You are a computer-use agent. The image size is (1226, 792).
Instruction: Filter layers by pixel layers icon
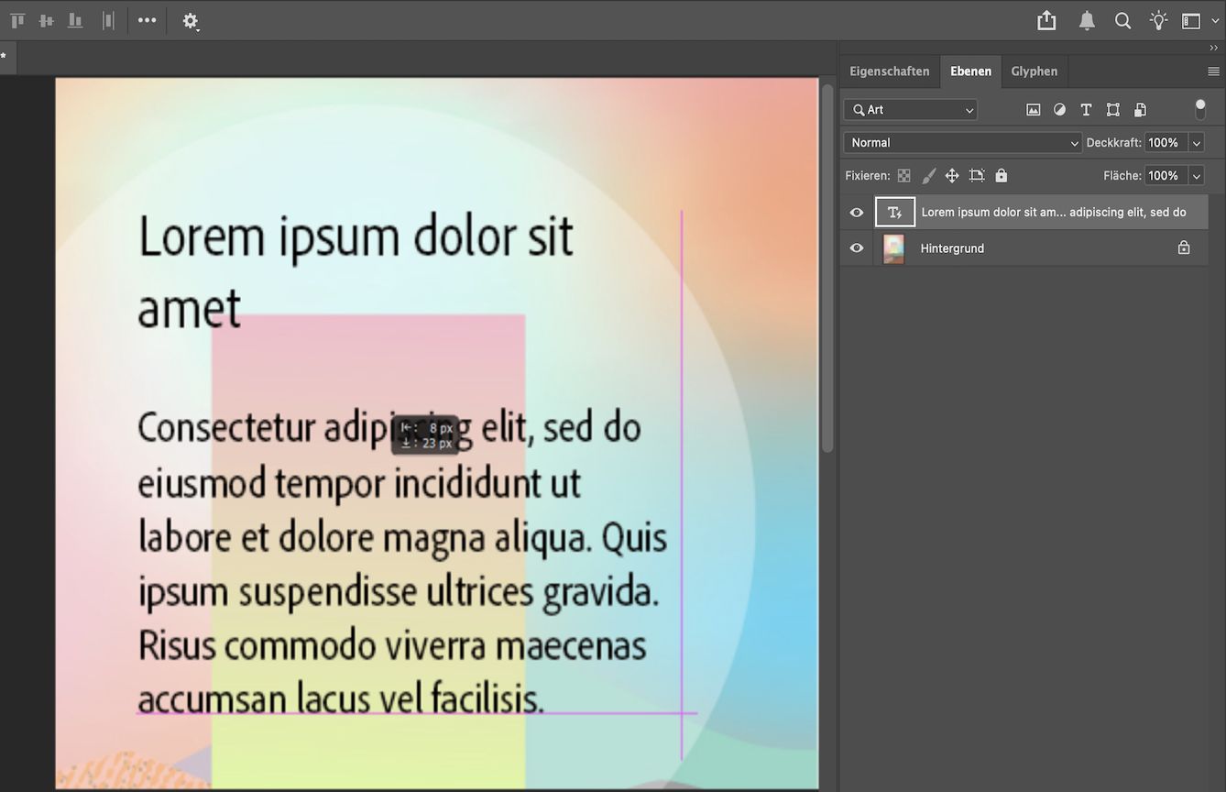[1034, 109]
